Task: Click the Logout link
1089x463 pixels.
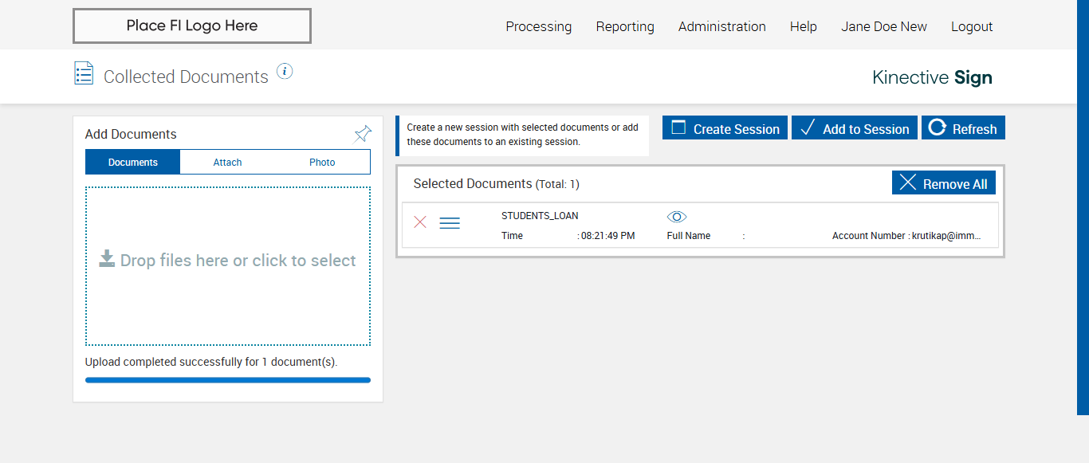Action: point(971,26)
